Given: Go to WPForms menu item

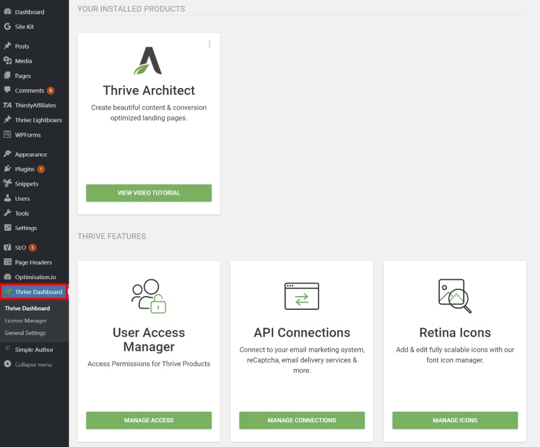Looking at the screenshot, I should (28, 135).
